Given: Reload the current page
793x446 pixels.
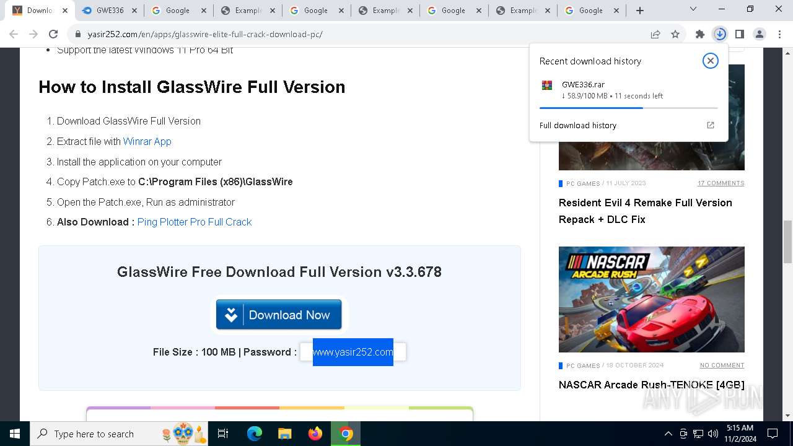Looking at the screenshot, I should 53,35.
